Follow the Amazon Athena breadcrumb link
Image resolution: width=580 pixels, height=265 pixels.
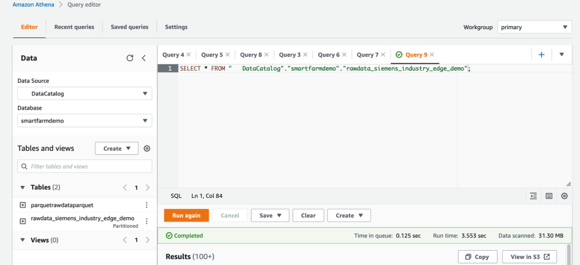click(x=33, y=5)
